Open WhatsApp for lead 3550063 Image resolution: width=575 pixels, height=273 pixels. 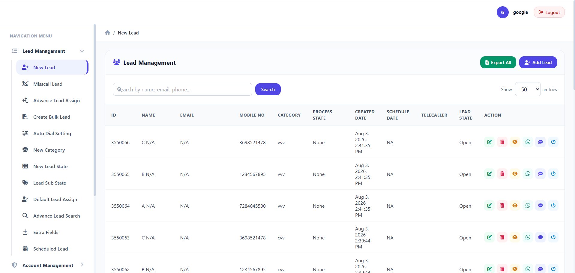coord(528,237)
